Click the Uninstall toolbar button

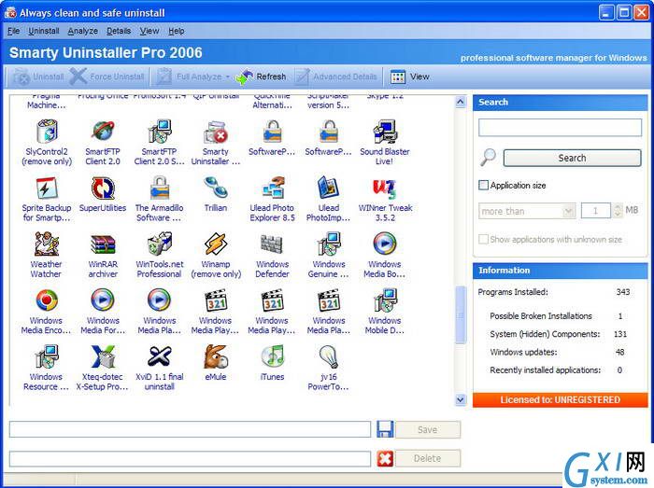pos(38,77)
